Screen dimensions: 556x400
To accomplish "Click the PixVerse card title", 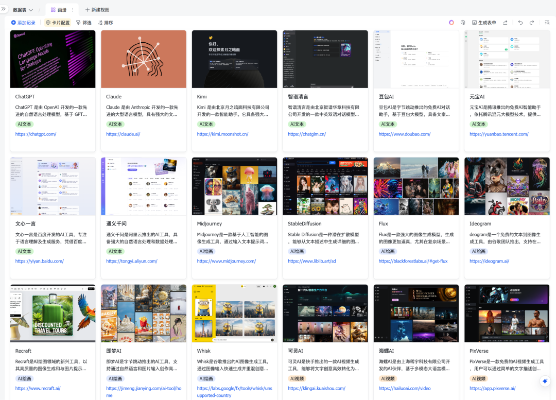I will [479, 351].
